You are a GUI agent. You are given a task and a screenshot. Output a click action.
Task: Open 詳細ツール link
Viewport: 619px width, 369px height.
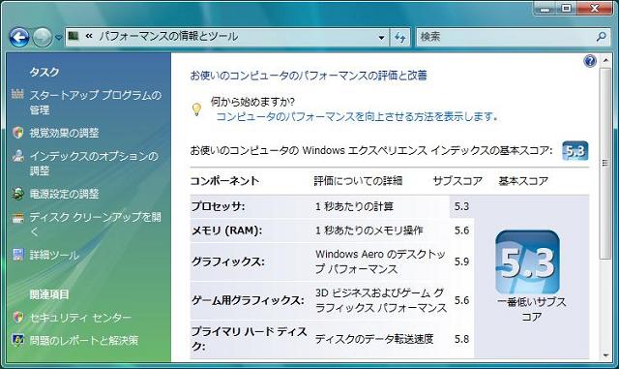(x=54, y=255)
